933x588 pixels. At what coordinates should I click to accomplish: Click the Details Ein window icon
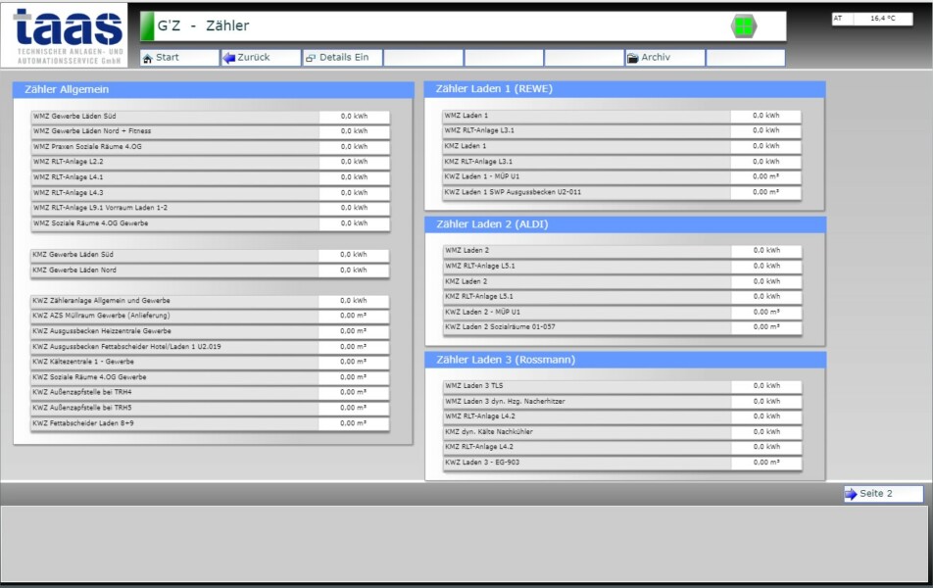point(311,58)
